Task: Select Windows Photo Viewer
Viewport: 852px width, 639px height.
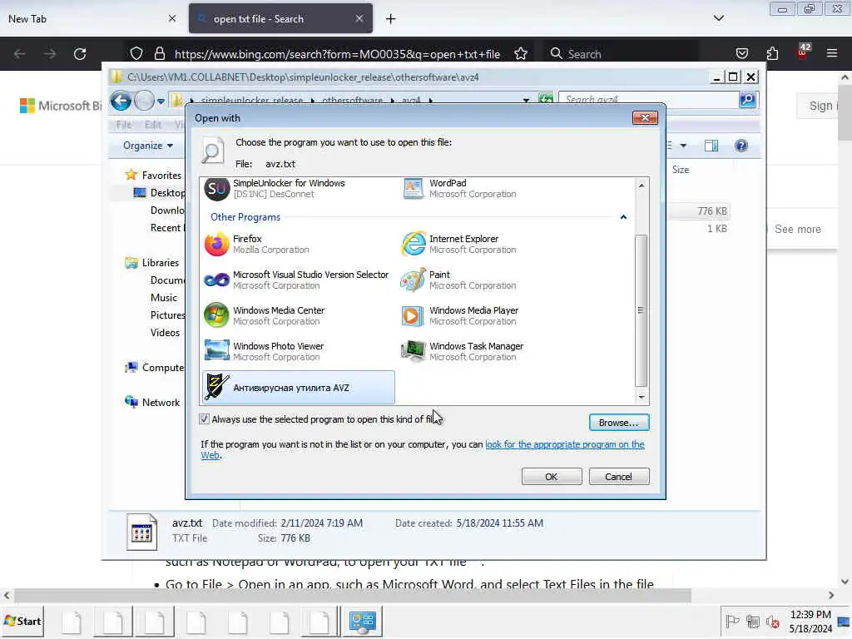Action: click(298, 352)
